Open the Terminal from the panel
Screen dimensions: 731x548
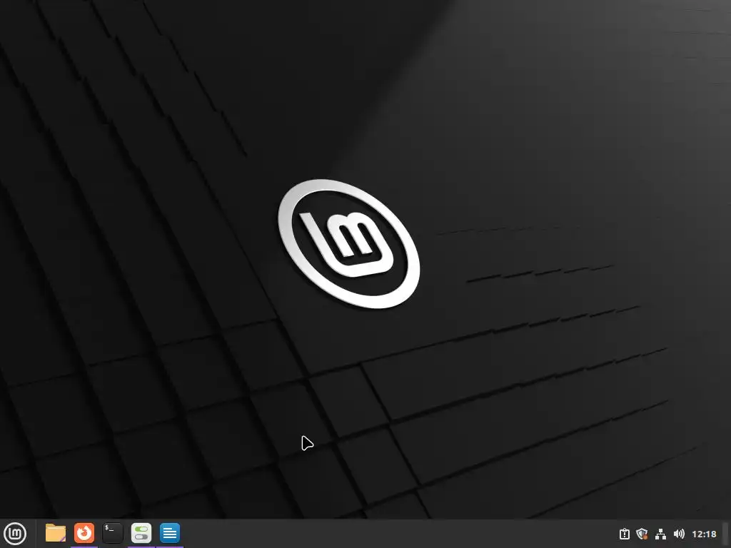point(112,533)
